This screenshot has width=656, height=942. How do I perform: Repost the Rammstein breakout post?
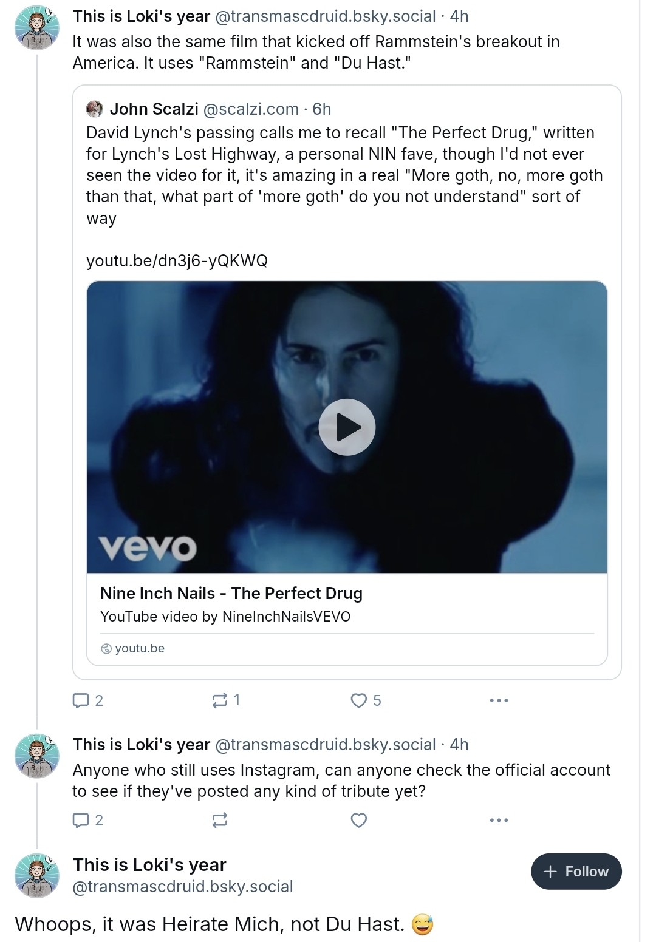pyautogui.click(x=220, y=700)
